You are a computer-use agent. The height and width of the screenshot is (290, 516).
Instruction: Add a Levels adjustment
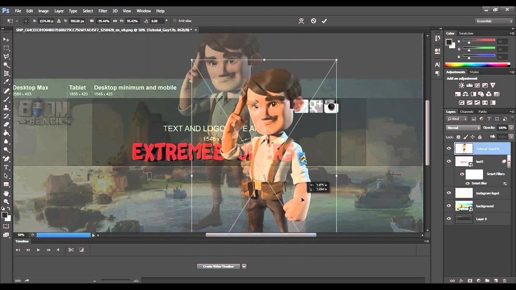tap(469, 85)
